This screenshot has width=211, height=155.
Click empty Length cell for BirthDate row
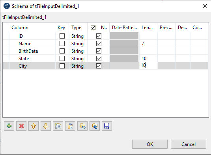point(148,51)
